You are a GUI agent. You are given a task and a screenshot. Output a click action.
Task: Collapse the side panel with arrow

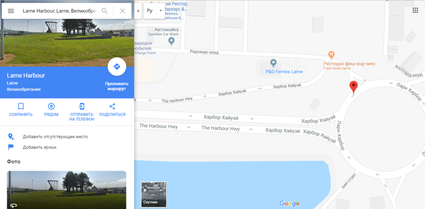(x=138, y=11)
